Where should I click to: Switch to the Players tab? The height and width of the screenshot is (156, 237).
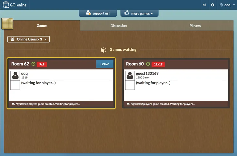coord(195,26)
